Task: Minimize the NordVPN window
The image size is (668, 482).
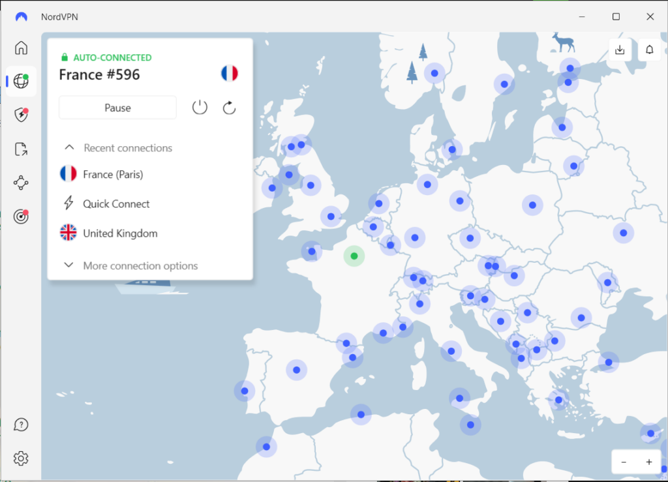Action: click(x=582, y=16)
